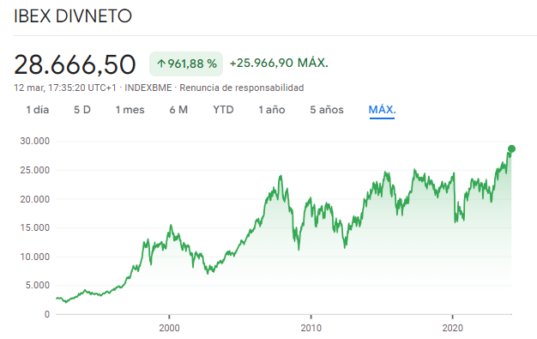Switch chart to 1 año

(x=272, y=110)
